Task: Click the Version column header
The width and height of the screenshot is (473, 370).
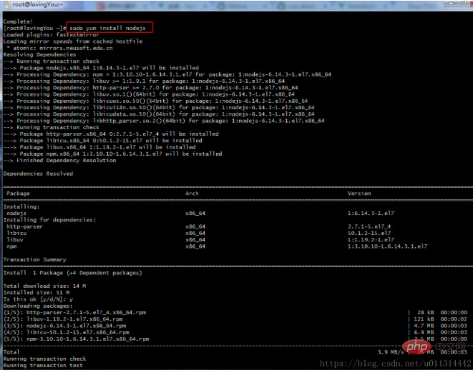Action: (359, 194)
